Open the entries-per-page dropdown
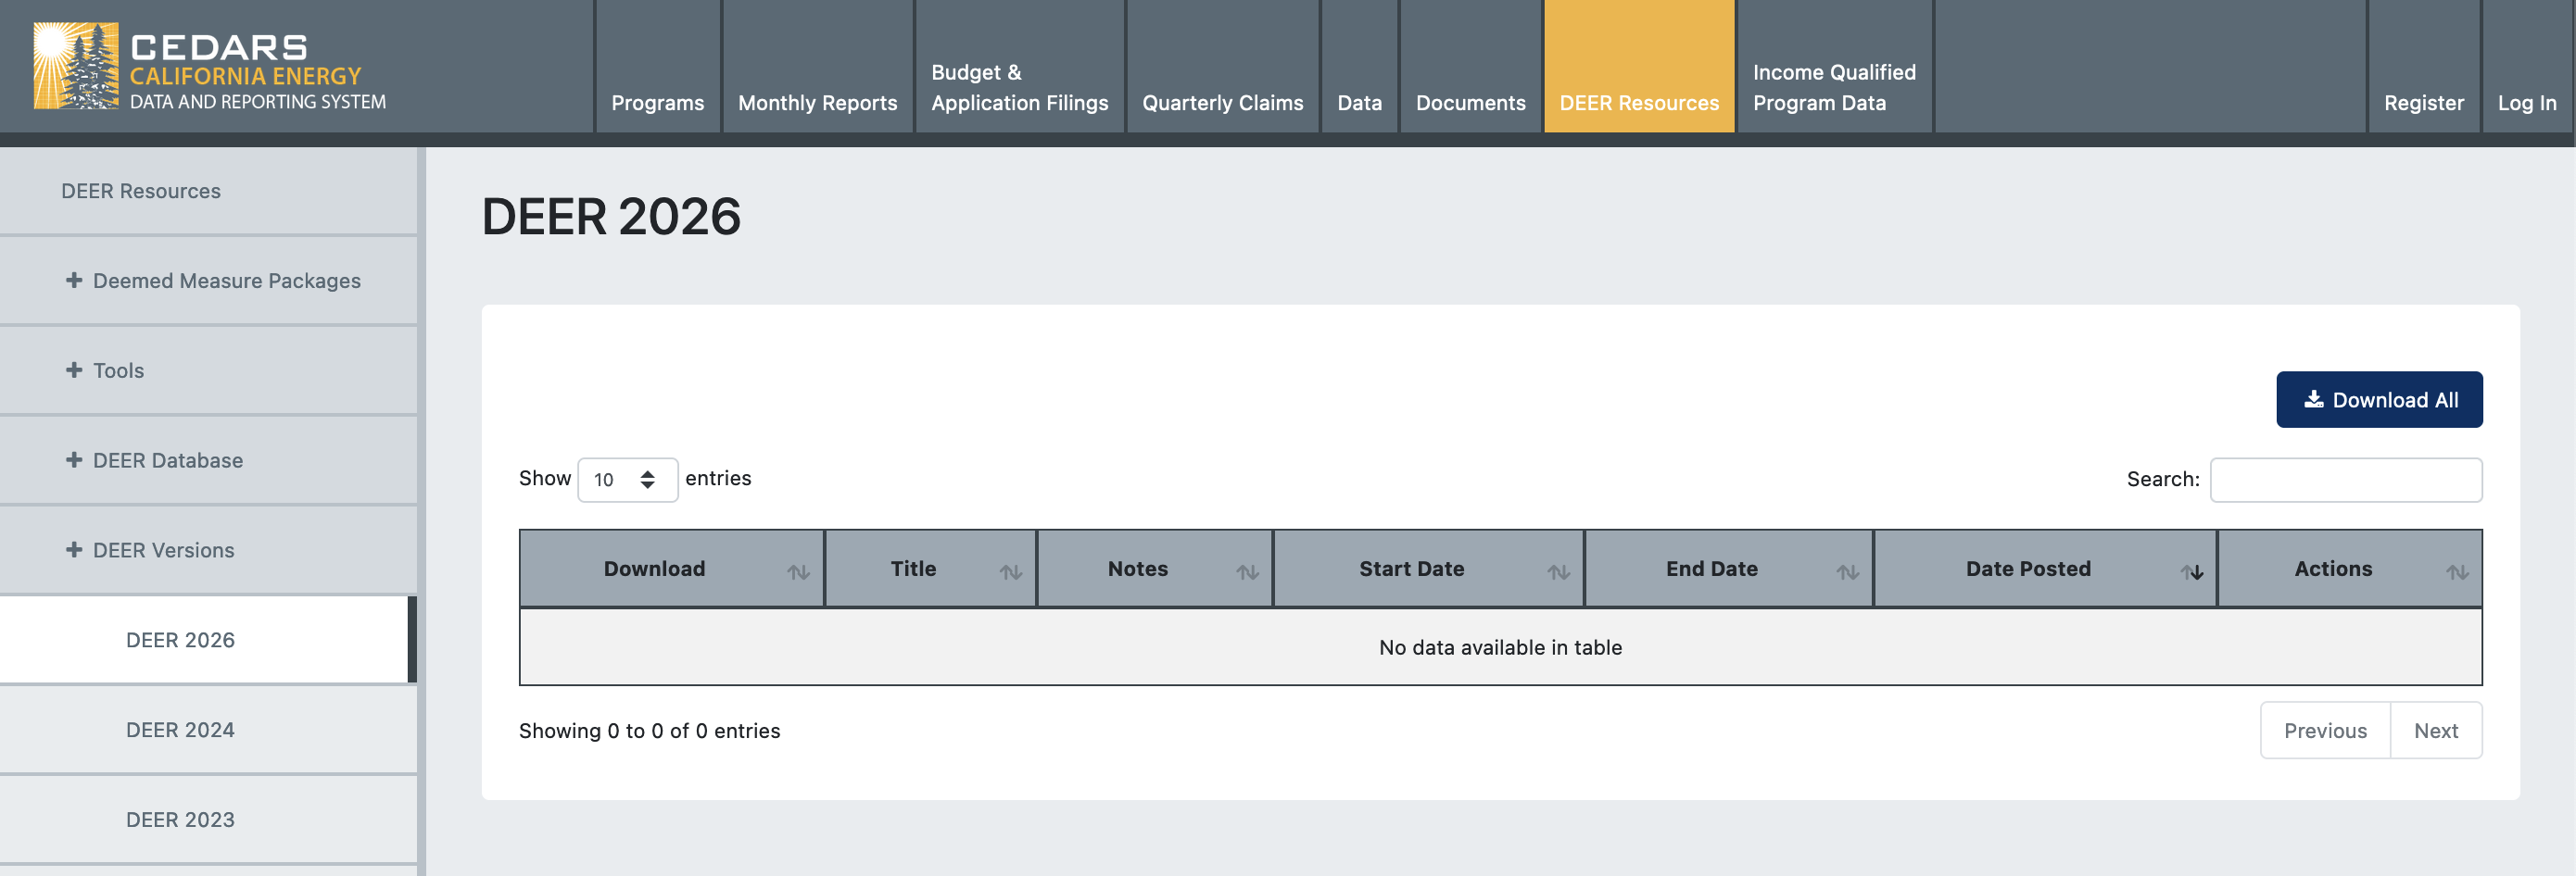Image resolution: width=2576 pixels, height=876 pixels. click(x=627, y=480)
